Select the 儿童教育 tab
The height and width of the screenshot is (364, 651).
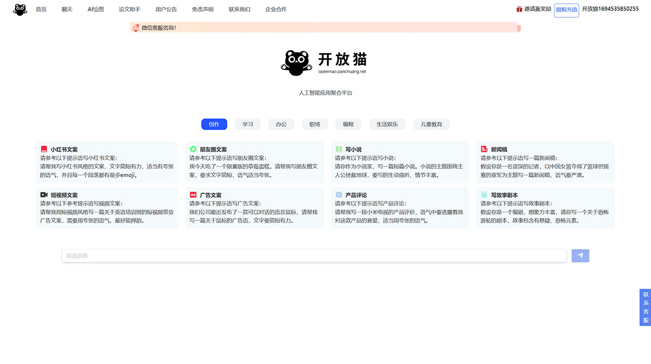click(x=431, y=124)
